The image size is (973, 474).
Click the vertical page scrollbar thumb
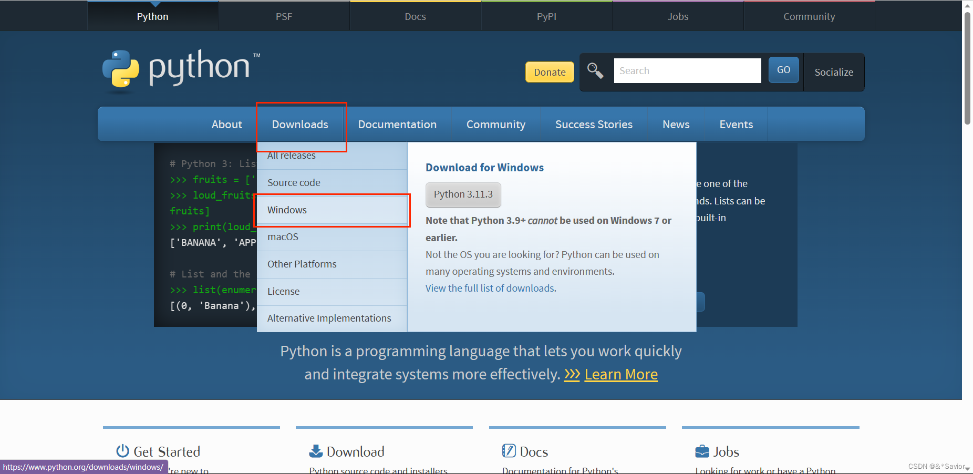(x=967, y=68)
